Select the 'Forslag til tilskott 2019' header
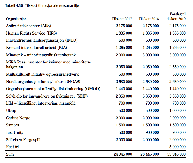The width and height of the screenshot is (193, 163). 176,16
